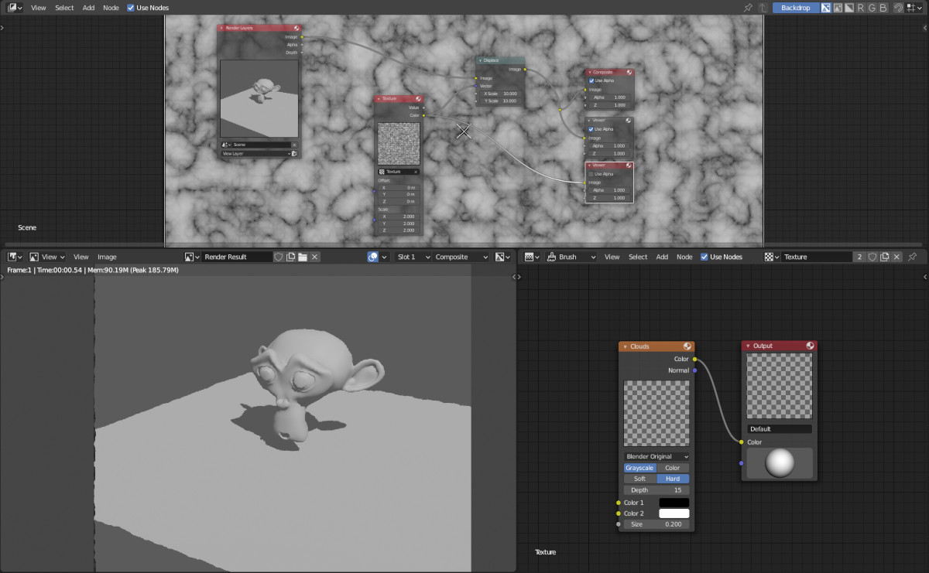Collapse the Clouds node
Viewport: 929px width, 573px height.
coord(626,346)
